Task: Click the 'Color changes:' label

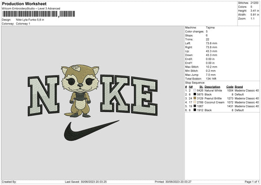Action: [x=194, y=31]
